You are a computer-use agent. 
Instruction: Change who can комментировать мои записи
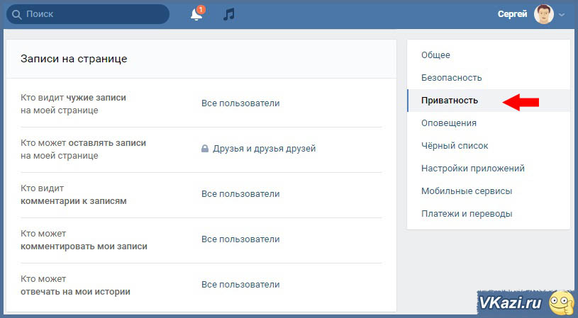point(240,239)
